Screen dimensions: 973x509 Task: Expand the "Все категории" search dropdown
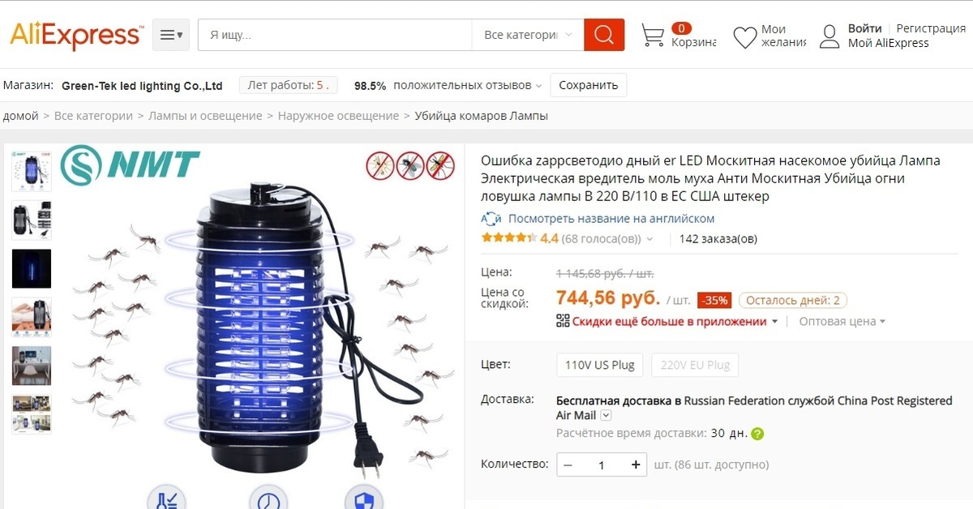(x=527, y=35)
